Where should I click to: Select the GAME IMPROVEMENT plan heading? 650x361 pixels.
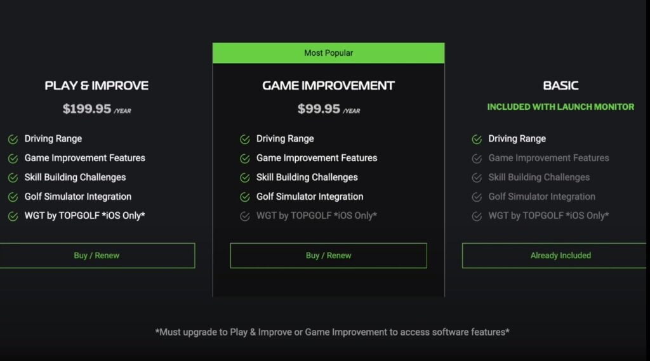(328, 86)
